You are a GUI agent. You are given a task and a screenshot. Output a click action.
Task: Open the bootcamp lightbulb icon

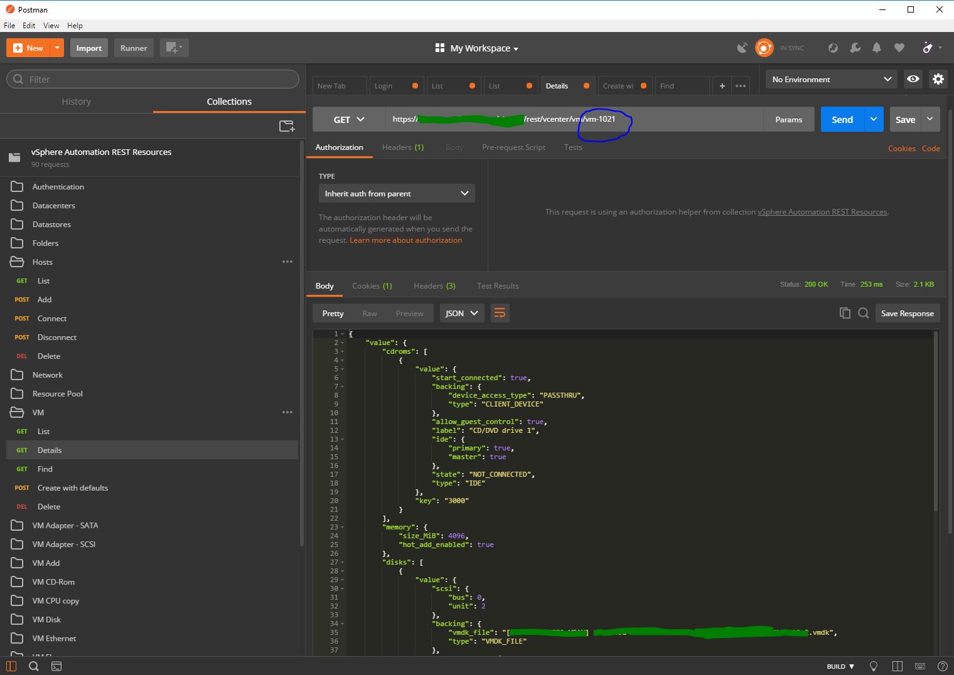(874, 666)
